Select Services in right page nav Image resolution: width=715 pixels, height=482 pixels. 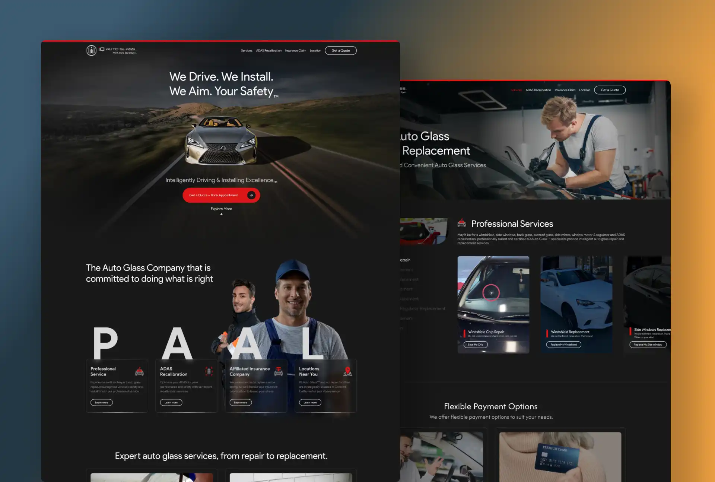point(516,90)
